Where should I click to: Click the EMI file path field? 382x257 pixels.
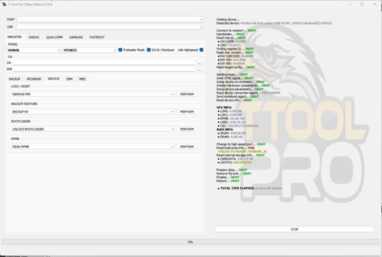pos(104,69)
